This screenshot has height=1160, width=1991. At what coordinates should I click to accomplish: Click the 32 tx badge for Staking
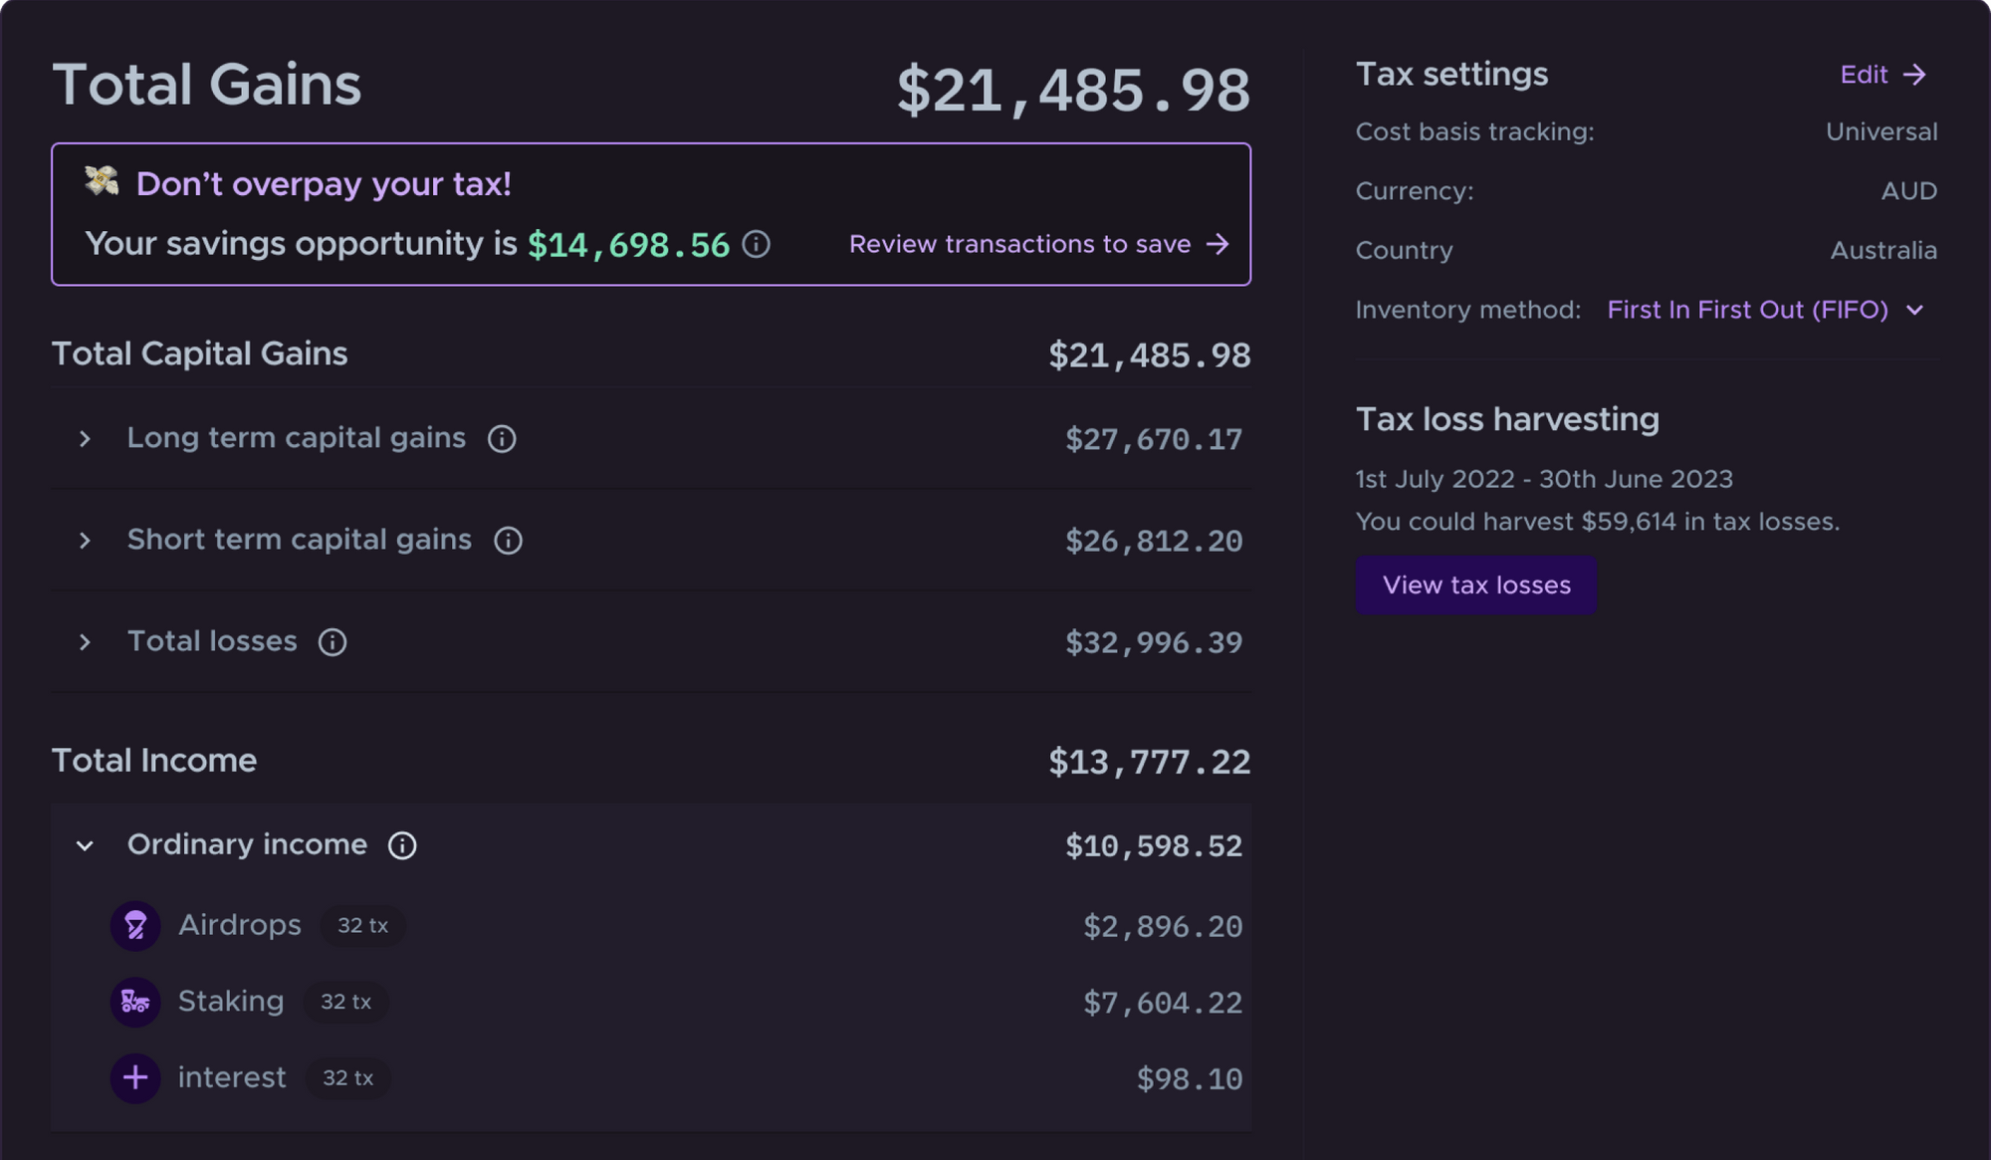point(345,1002)
